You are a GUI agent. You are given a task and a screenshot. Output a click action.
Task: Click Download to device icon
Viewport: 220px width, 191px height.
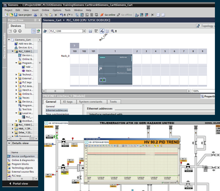coord(82,15)
